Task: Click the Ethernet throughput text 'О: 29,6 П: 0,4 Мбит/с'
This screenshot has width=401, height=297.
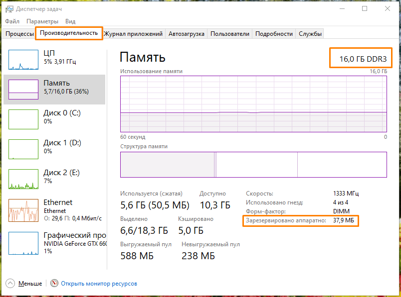Action: click(73, 218)
